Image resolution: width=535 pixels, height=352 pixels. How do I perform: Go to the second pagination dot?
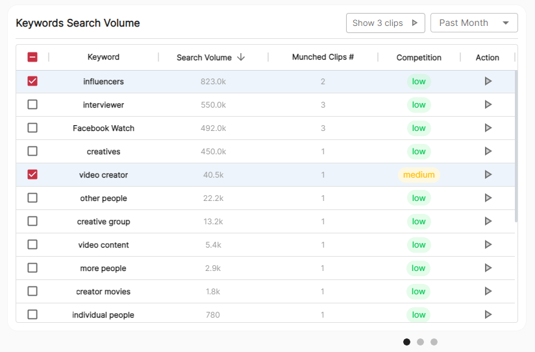click(x=420, y=342)
